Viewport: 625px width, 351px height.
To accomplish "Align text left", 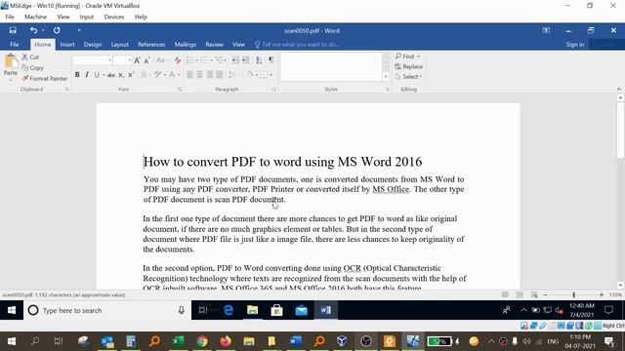I will (189, 75).
